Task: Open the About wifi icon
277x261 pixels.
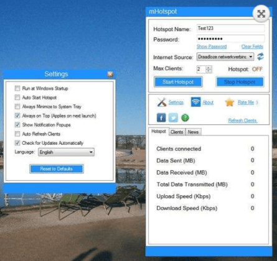Action: [x=195, y=102]
